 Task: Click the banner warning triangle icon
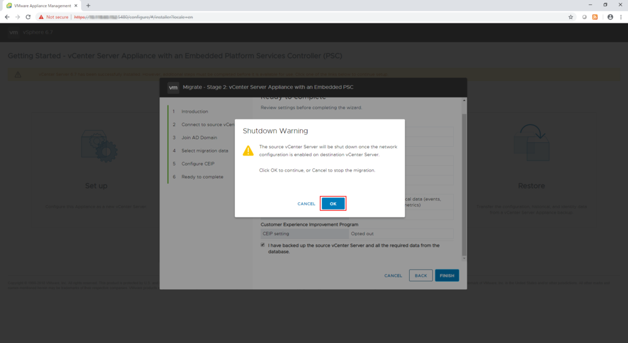coord(18,74)
